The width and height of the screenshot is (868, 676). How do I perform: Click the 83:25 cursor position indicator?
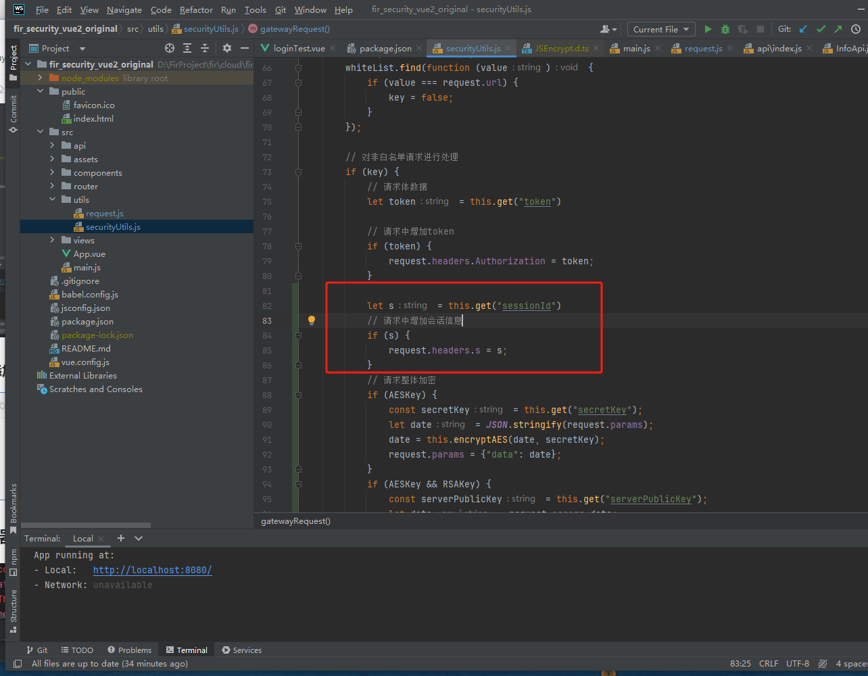point(740,664)
